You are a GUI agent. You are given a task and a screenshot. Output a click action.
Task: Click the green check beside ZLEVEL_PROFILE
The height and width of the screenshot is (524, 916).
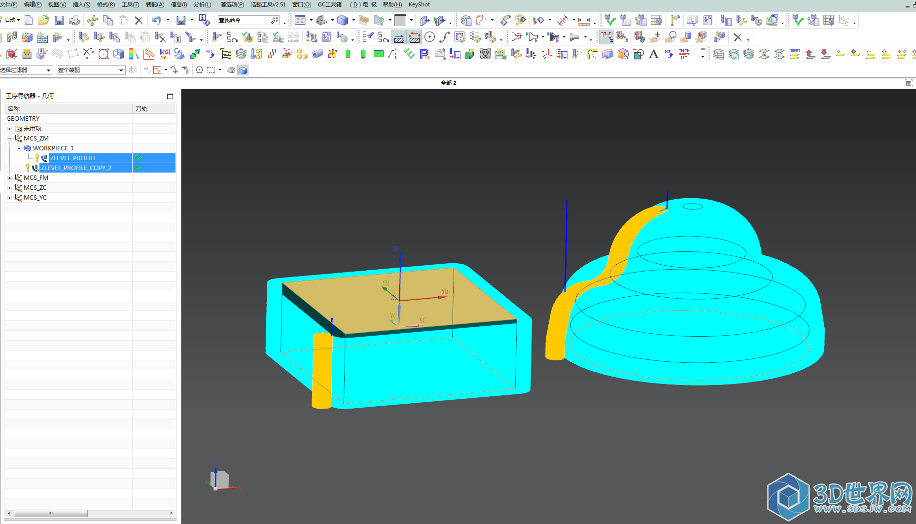tap(139, 158)
